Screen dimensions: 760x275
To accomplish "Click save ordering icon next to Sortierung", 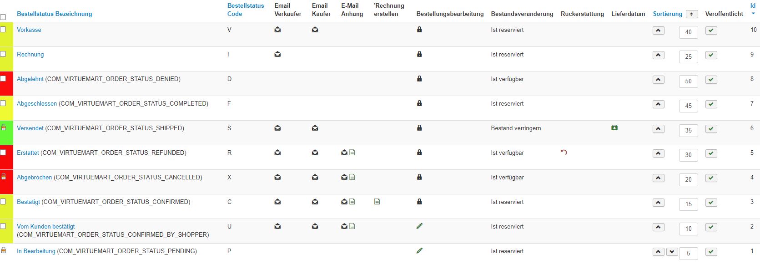I will (691, 14).
